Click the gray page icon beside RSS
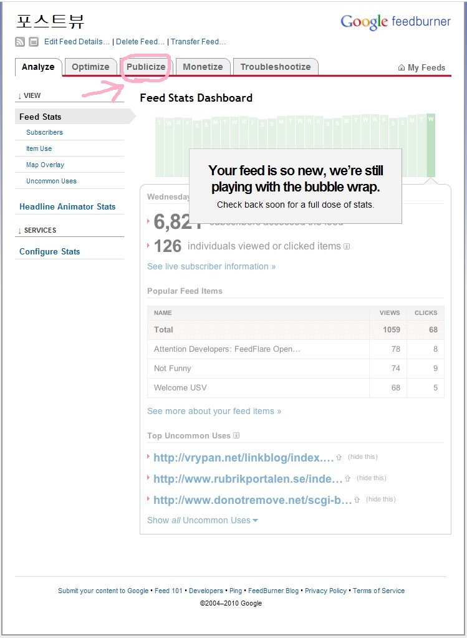 34,42
